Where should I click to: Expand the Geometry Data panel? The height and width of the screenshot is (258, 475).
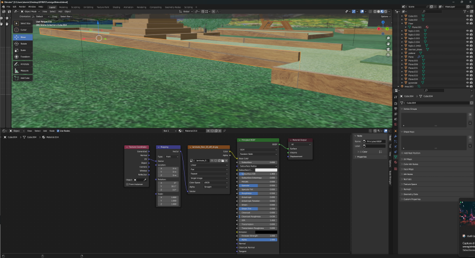410,194
